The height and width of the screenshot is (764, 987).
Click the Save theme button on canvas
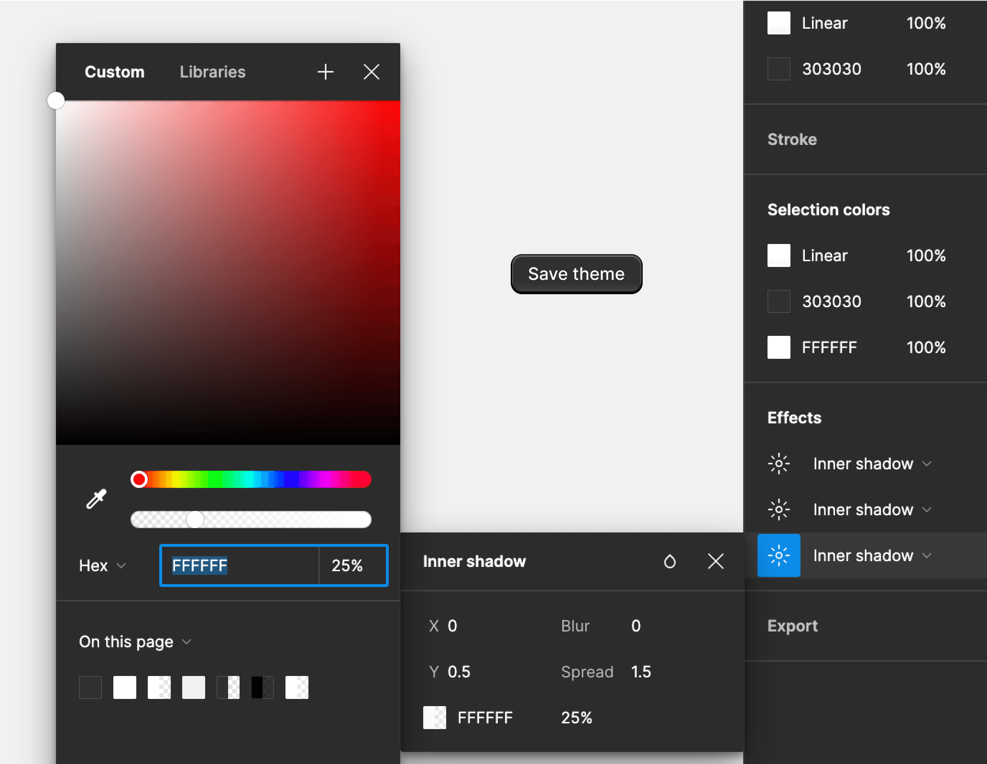tap(576, 274)
